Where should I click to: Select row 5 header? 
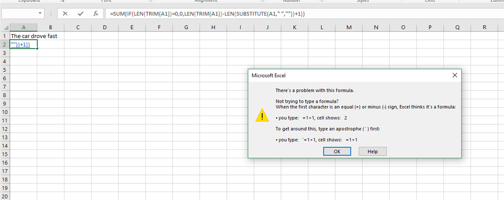[5, 70]
